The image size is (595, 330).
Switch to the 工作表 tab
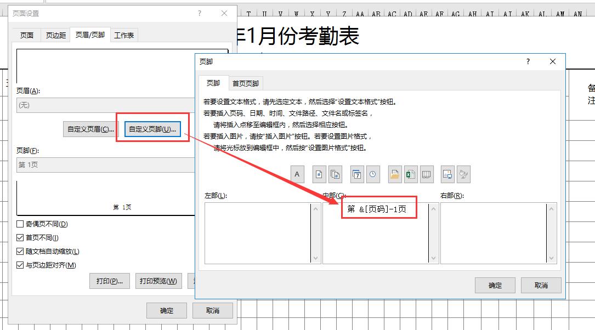pos(123,34)
